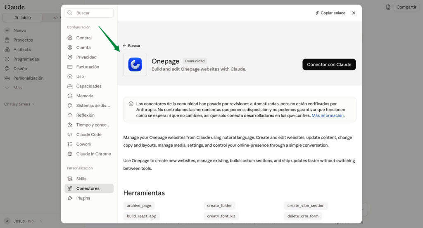The height and width of the screenshot is (228, 423).
Task: Go to Facturación settings
Action: tap(89, 67)
